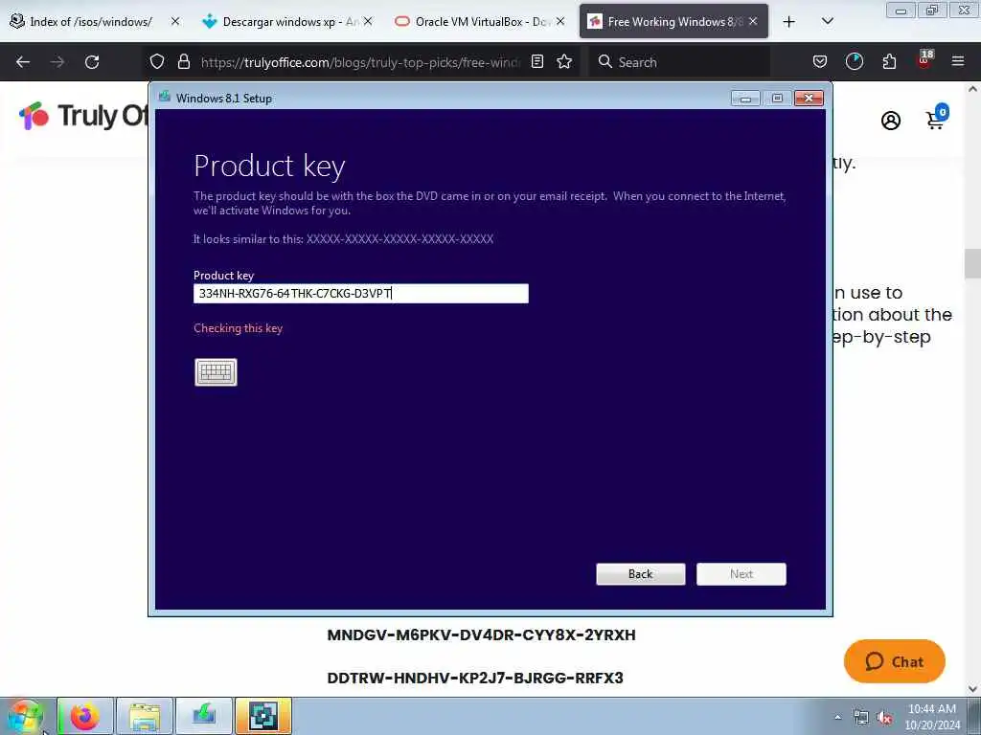Open the orange Chat button

point(895,661)
